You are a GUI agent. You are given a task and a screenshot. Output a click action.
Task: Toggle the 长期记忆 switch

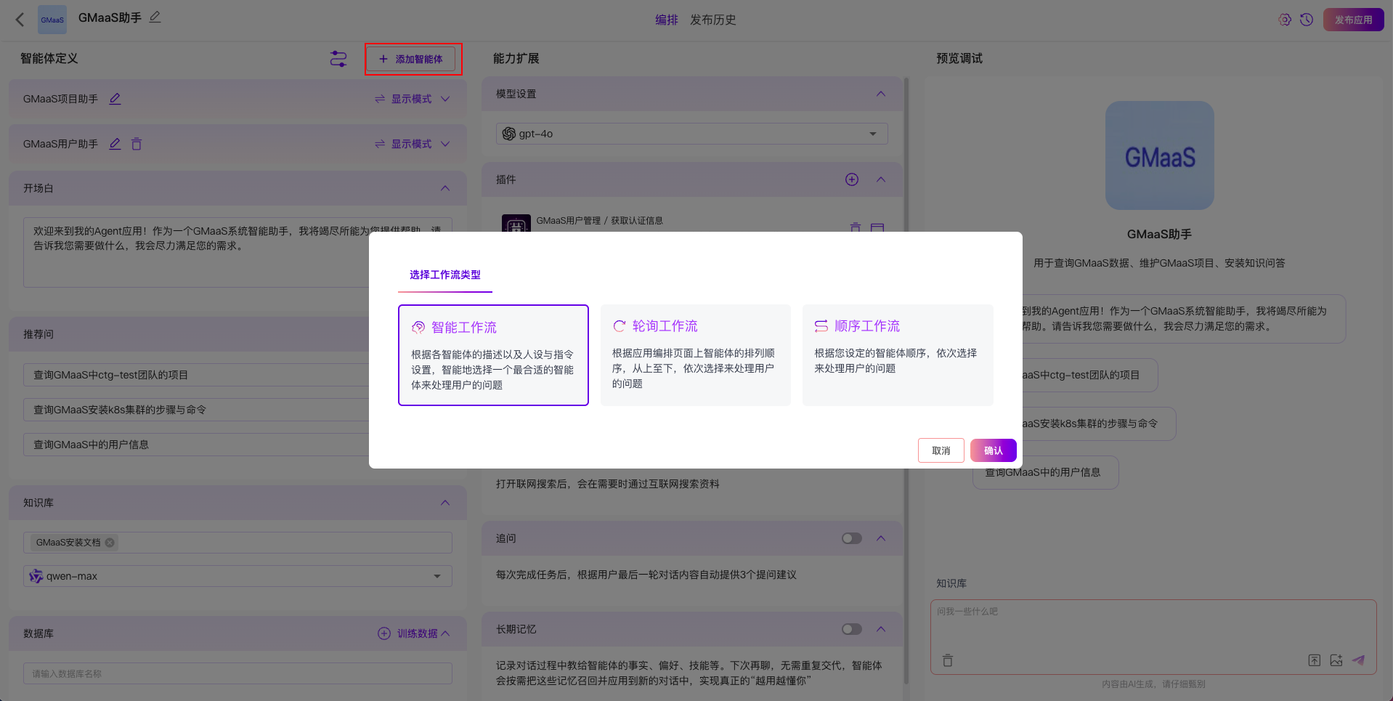pos(852,629)
